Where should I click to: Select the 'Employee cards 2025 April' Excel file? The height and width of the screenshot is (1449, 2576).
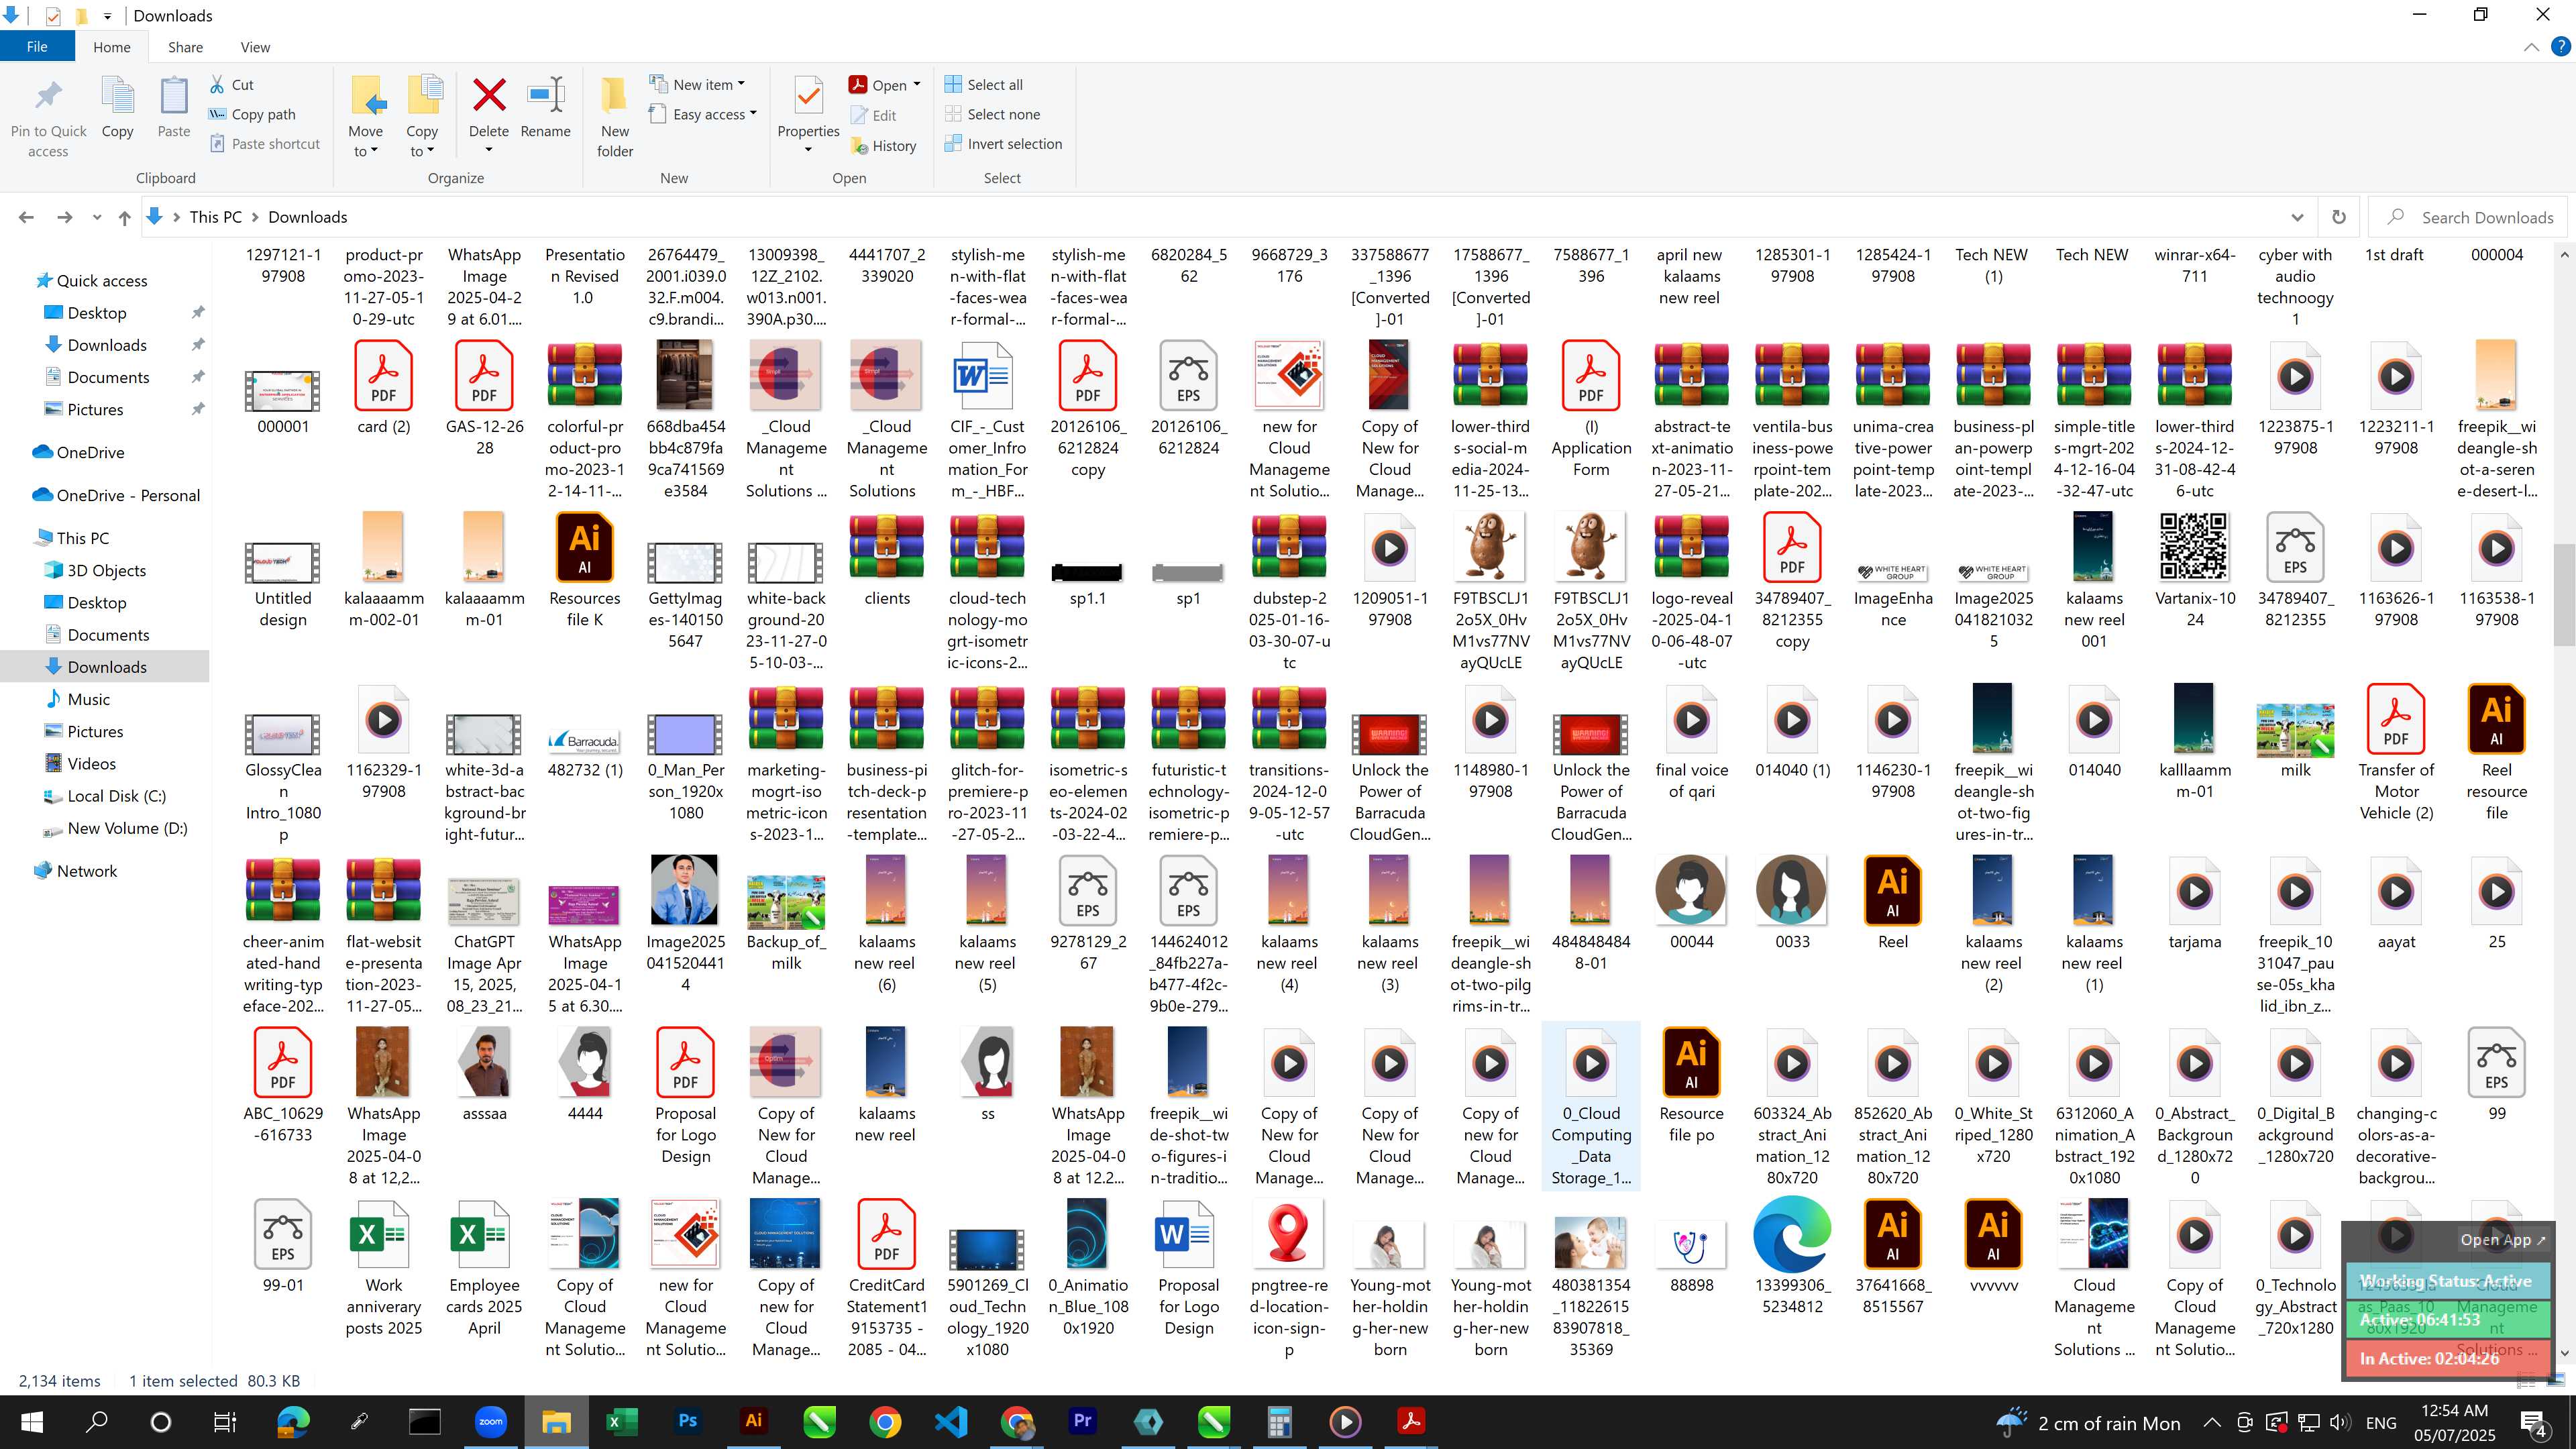(x=484, y=1268)
